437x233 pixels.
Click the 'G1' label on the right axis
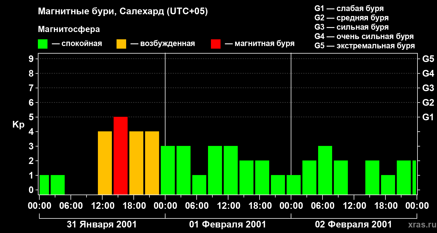point(428,117)
